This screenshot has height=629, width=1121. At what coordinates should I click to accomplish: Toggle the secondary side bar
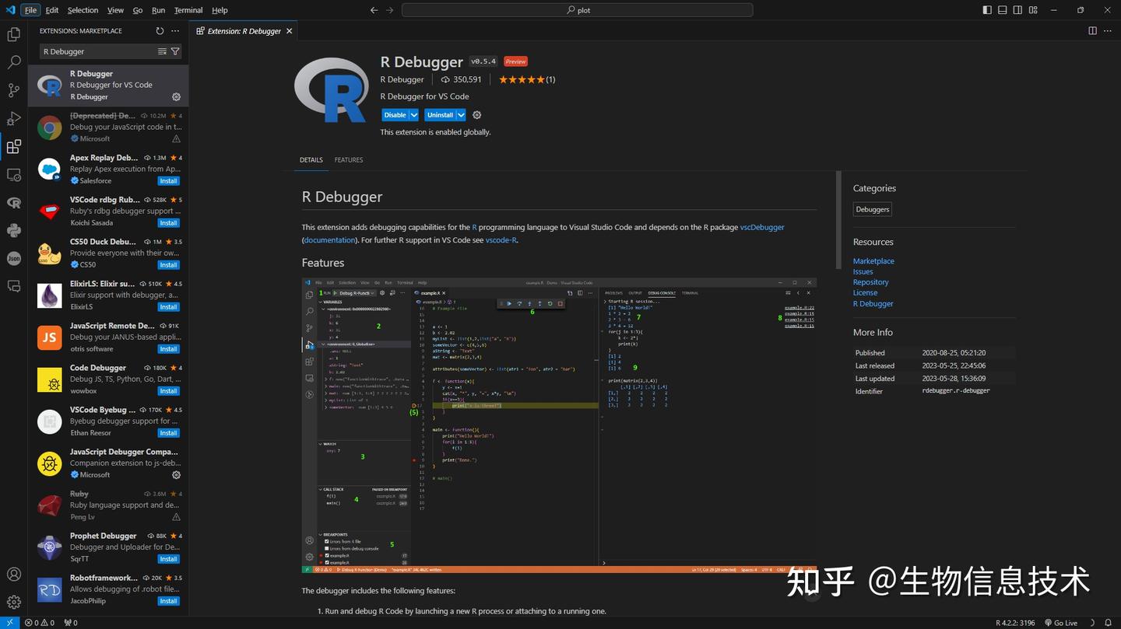tap(1017, 9)
